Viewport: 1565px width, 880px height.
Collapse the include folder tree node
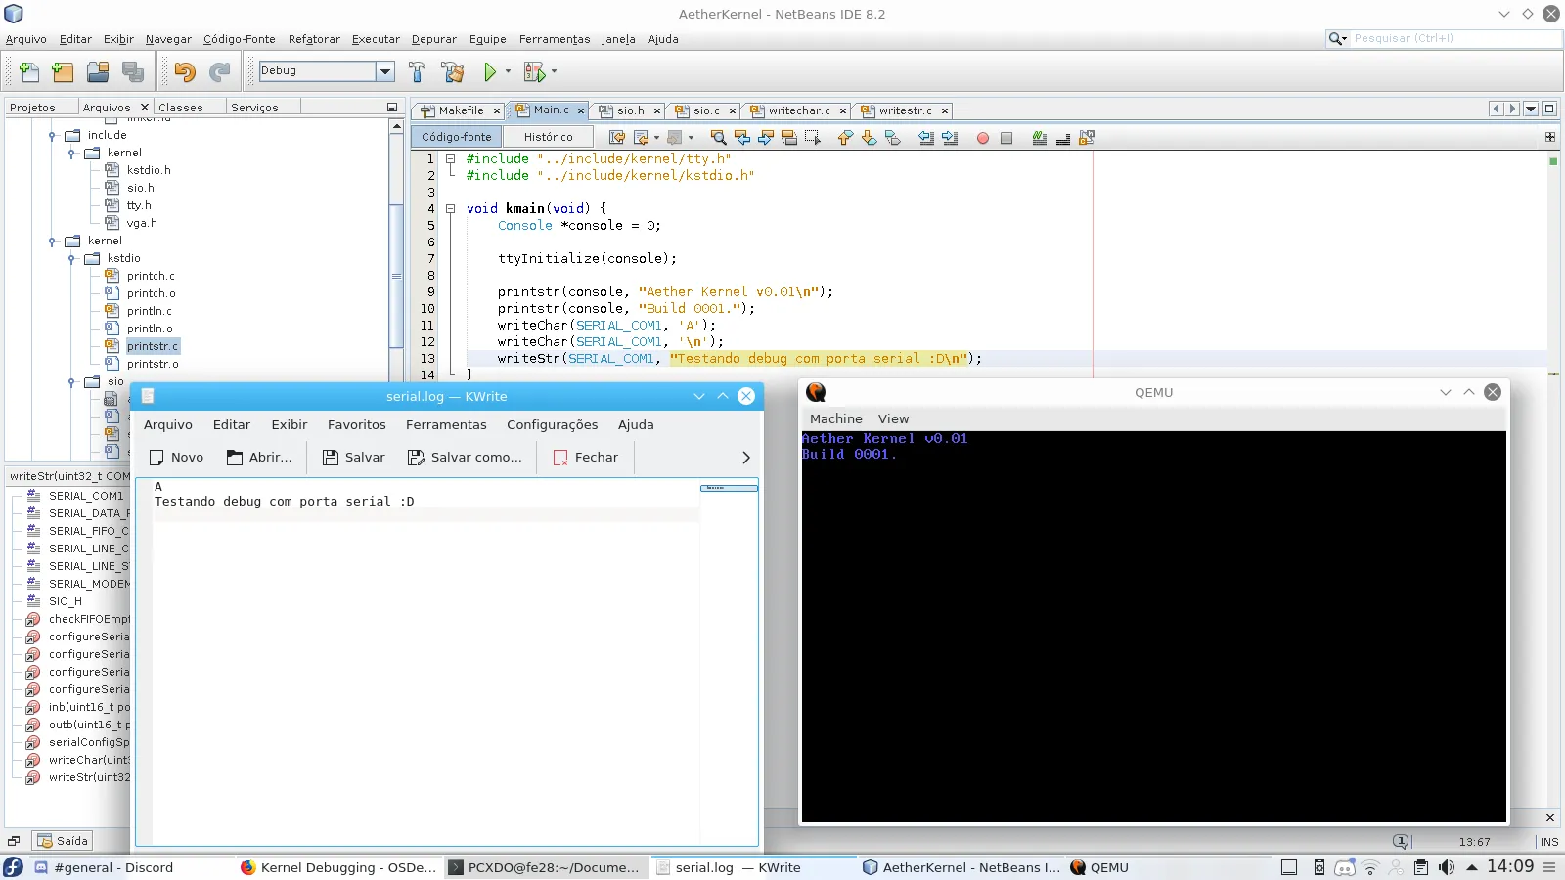(52, 136)
